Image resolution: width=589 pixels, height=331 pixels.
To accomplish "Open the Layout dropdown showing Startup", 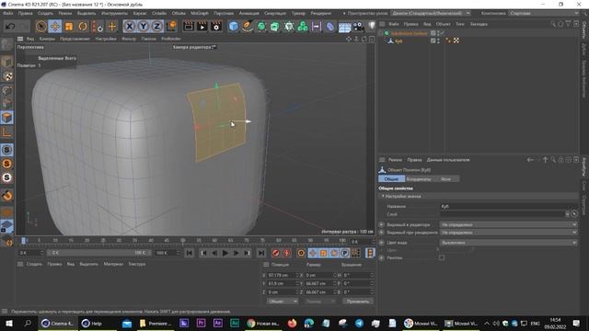I will (544, 13).
